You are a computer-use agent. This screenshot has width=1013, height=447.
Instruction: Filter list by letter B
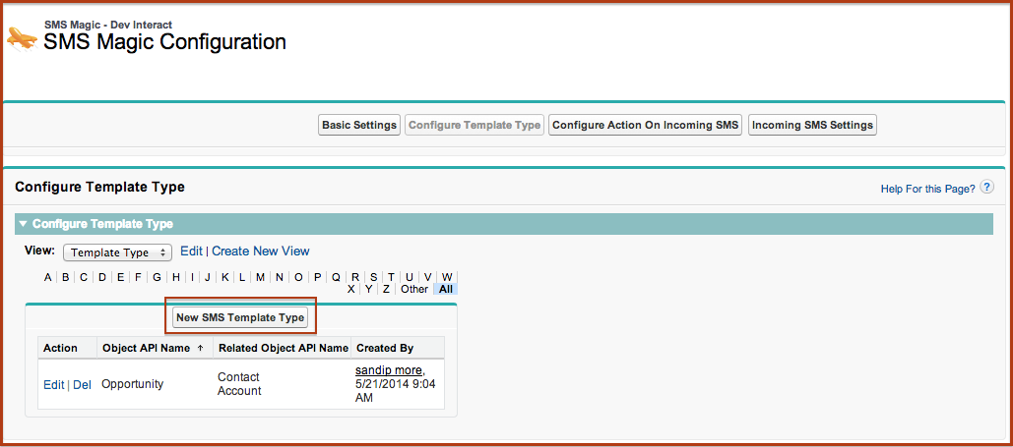[x=66, y=277]
